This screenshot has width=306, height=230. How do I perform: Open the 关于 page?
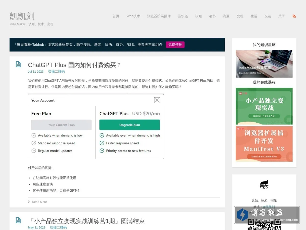[x=282, y=16]
